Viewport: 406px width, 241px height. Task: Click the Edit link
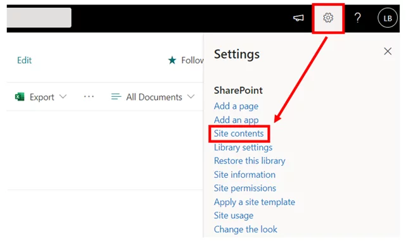pyautogui.click(x=24, y=60)
